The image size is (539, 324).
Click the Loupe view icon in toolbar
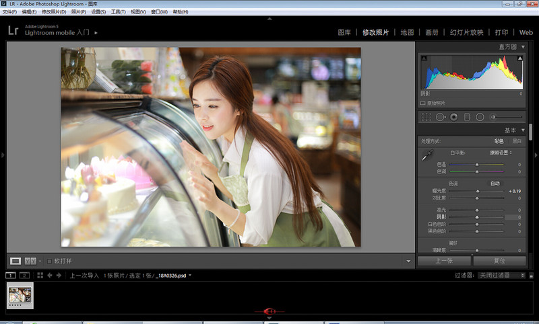point(15,261)
